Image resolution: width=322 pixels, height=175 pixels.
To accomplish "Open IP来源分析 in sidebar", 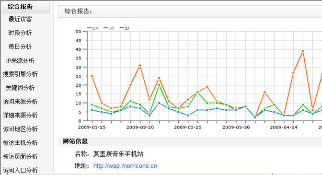I will click(20, 60).
